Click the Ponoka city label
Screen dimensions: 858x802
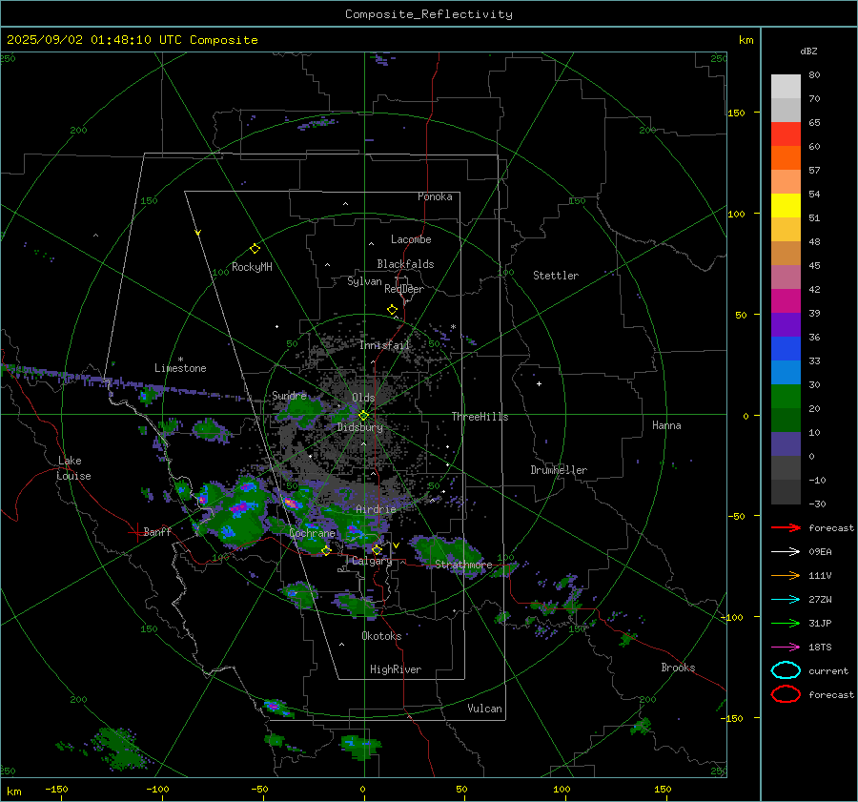(435, 196)
